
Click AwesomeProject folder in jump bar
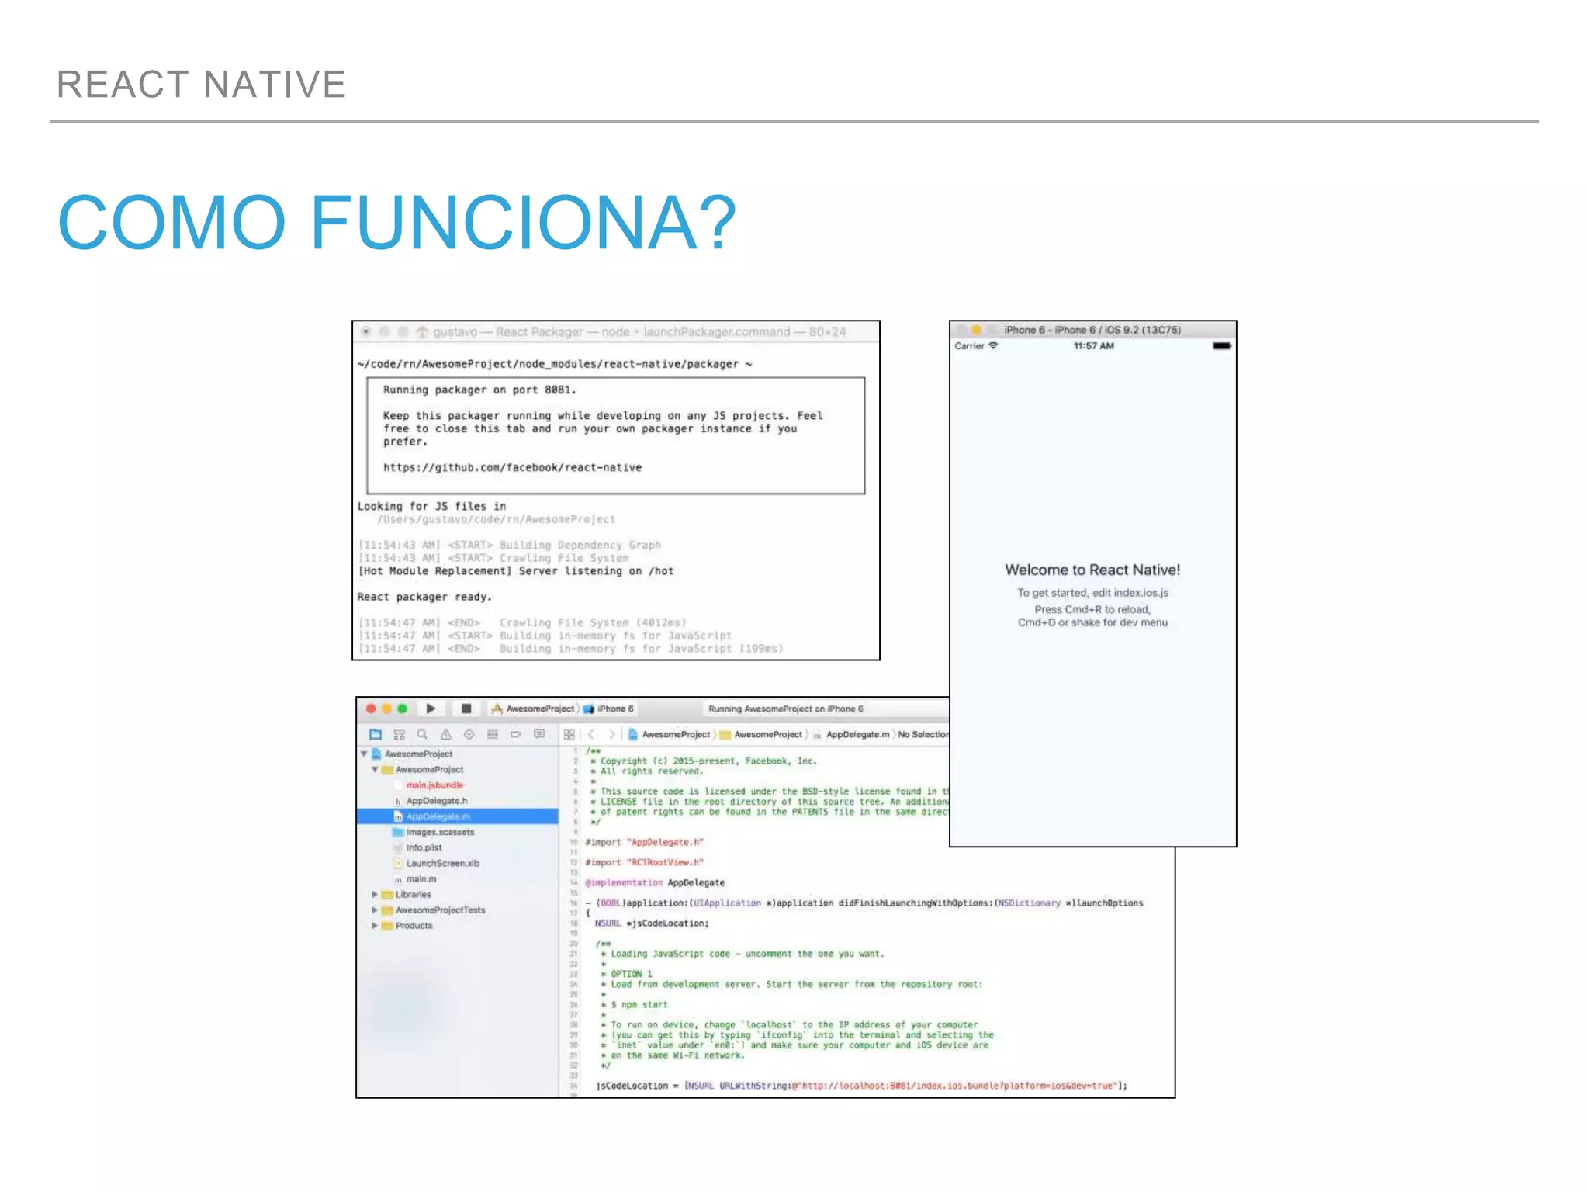(x=761, y=734)
